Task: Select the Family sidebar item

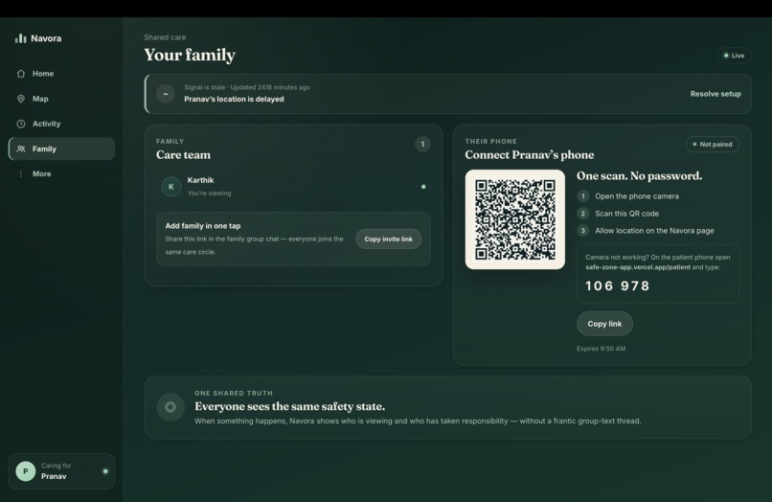Action: [x=61, y=148]
